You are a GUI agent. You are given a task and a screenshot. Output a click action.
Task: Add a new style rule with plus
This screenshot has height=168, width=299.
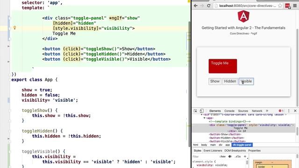[245, 157]
